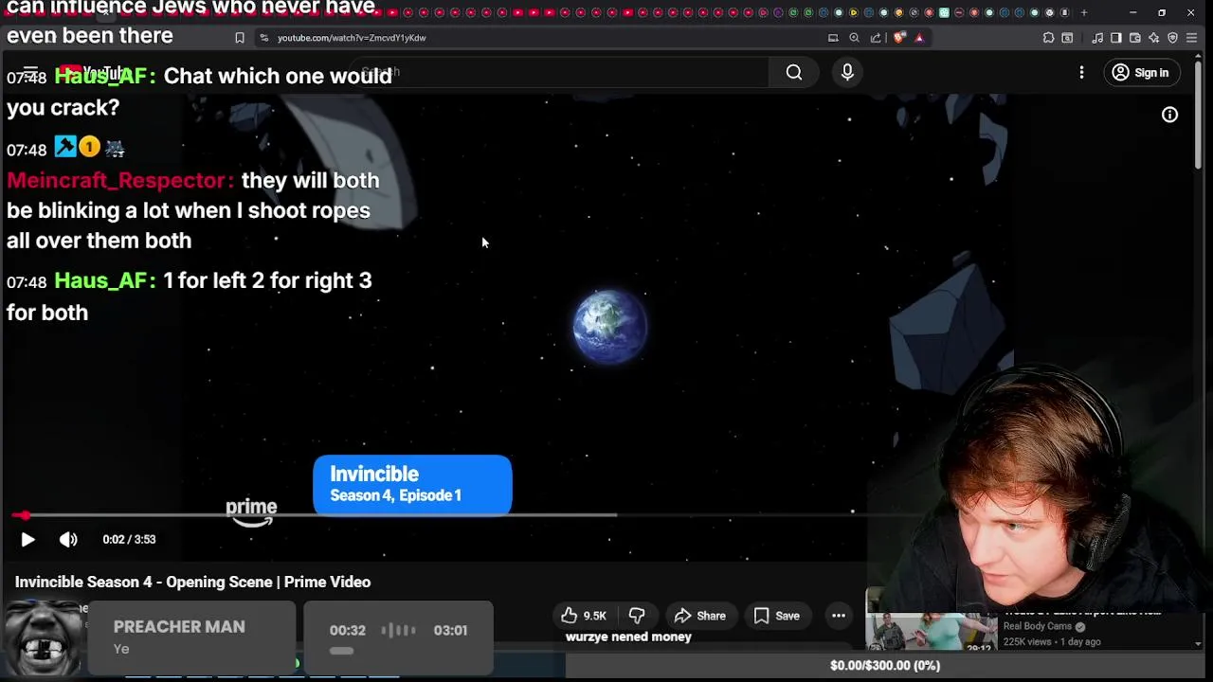Click the Sign in button
The image size is (1213, 682).
click(1141, 72)
